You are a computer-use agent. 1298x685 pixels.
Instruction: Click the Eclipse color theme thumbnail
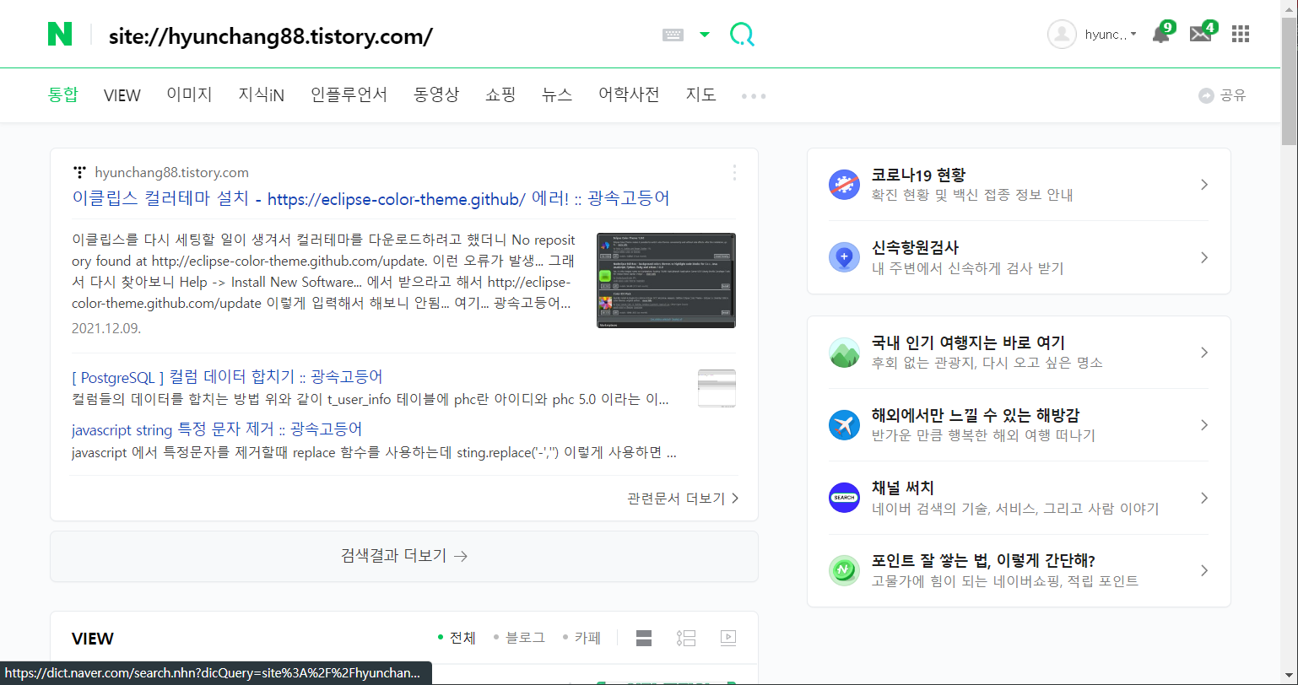[666, 280]
